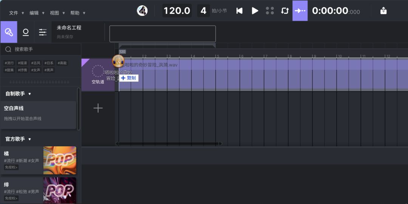Click the 搜索歌手 search field
The image size is (408, 204).
(42, 49)
